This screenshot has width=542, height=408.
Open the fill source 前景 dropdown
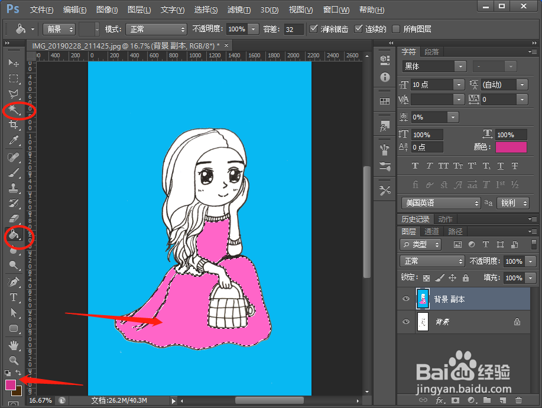(x=59, y=29)
